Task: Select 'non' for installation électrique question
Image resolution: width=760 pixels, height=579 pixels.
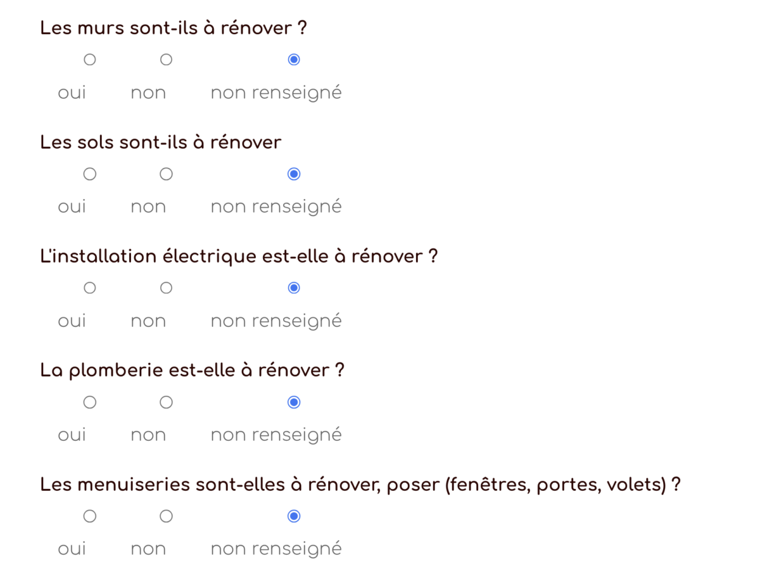Action: [166, 288]
